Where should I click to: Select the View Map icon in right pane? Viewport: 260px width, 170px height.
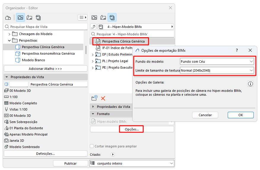(94, 18)
